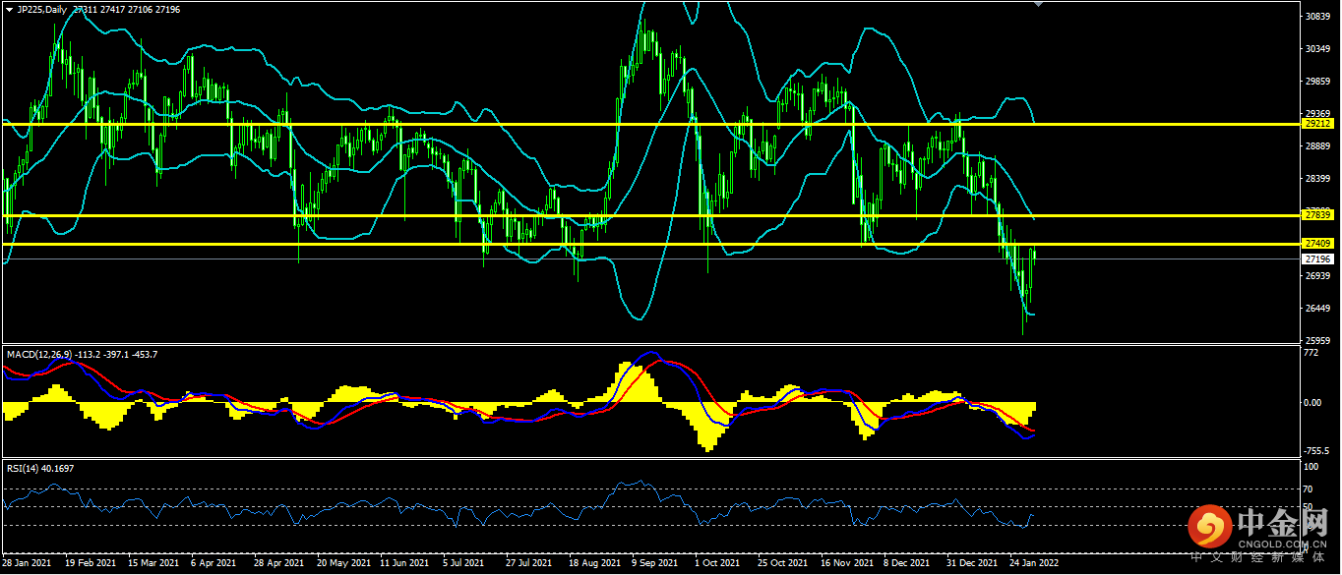Click the RSI(14) 40.1697 indicator label
Screen dimensions: 1342x575
coord(40,468)
